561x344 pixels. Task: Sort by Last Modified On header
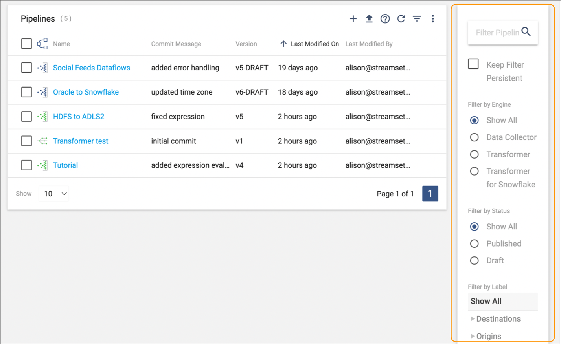pyautogui.click(x=315, y=44)
